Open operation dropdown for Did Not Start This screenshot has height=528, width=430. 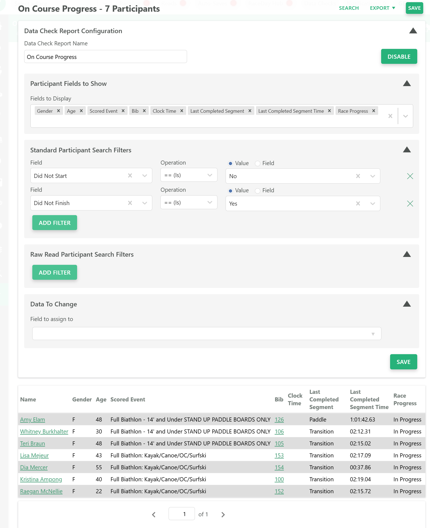(189, 175)
